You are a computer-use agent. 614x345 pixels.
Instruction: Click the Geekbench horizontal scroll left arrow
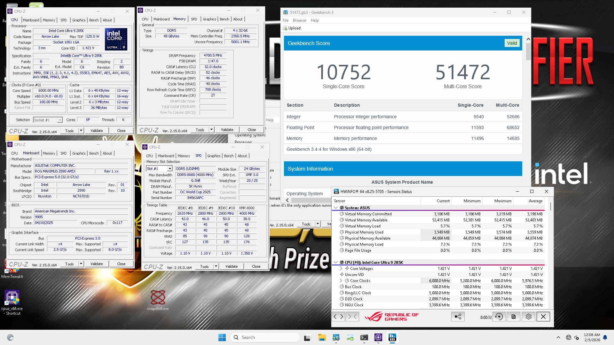287,200
